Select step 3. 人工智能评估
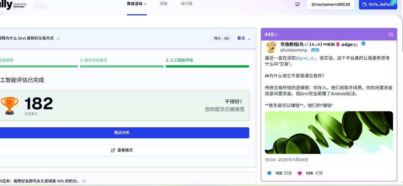The width and height of the screenshot is (403, 186). pos(179,60)
